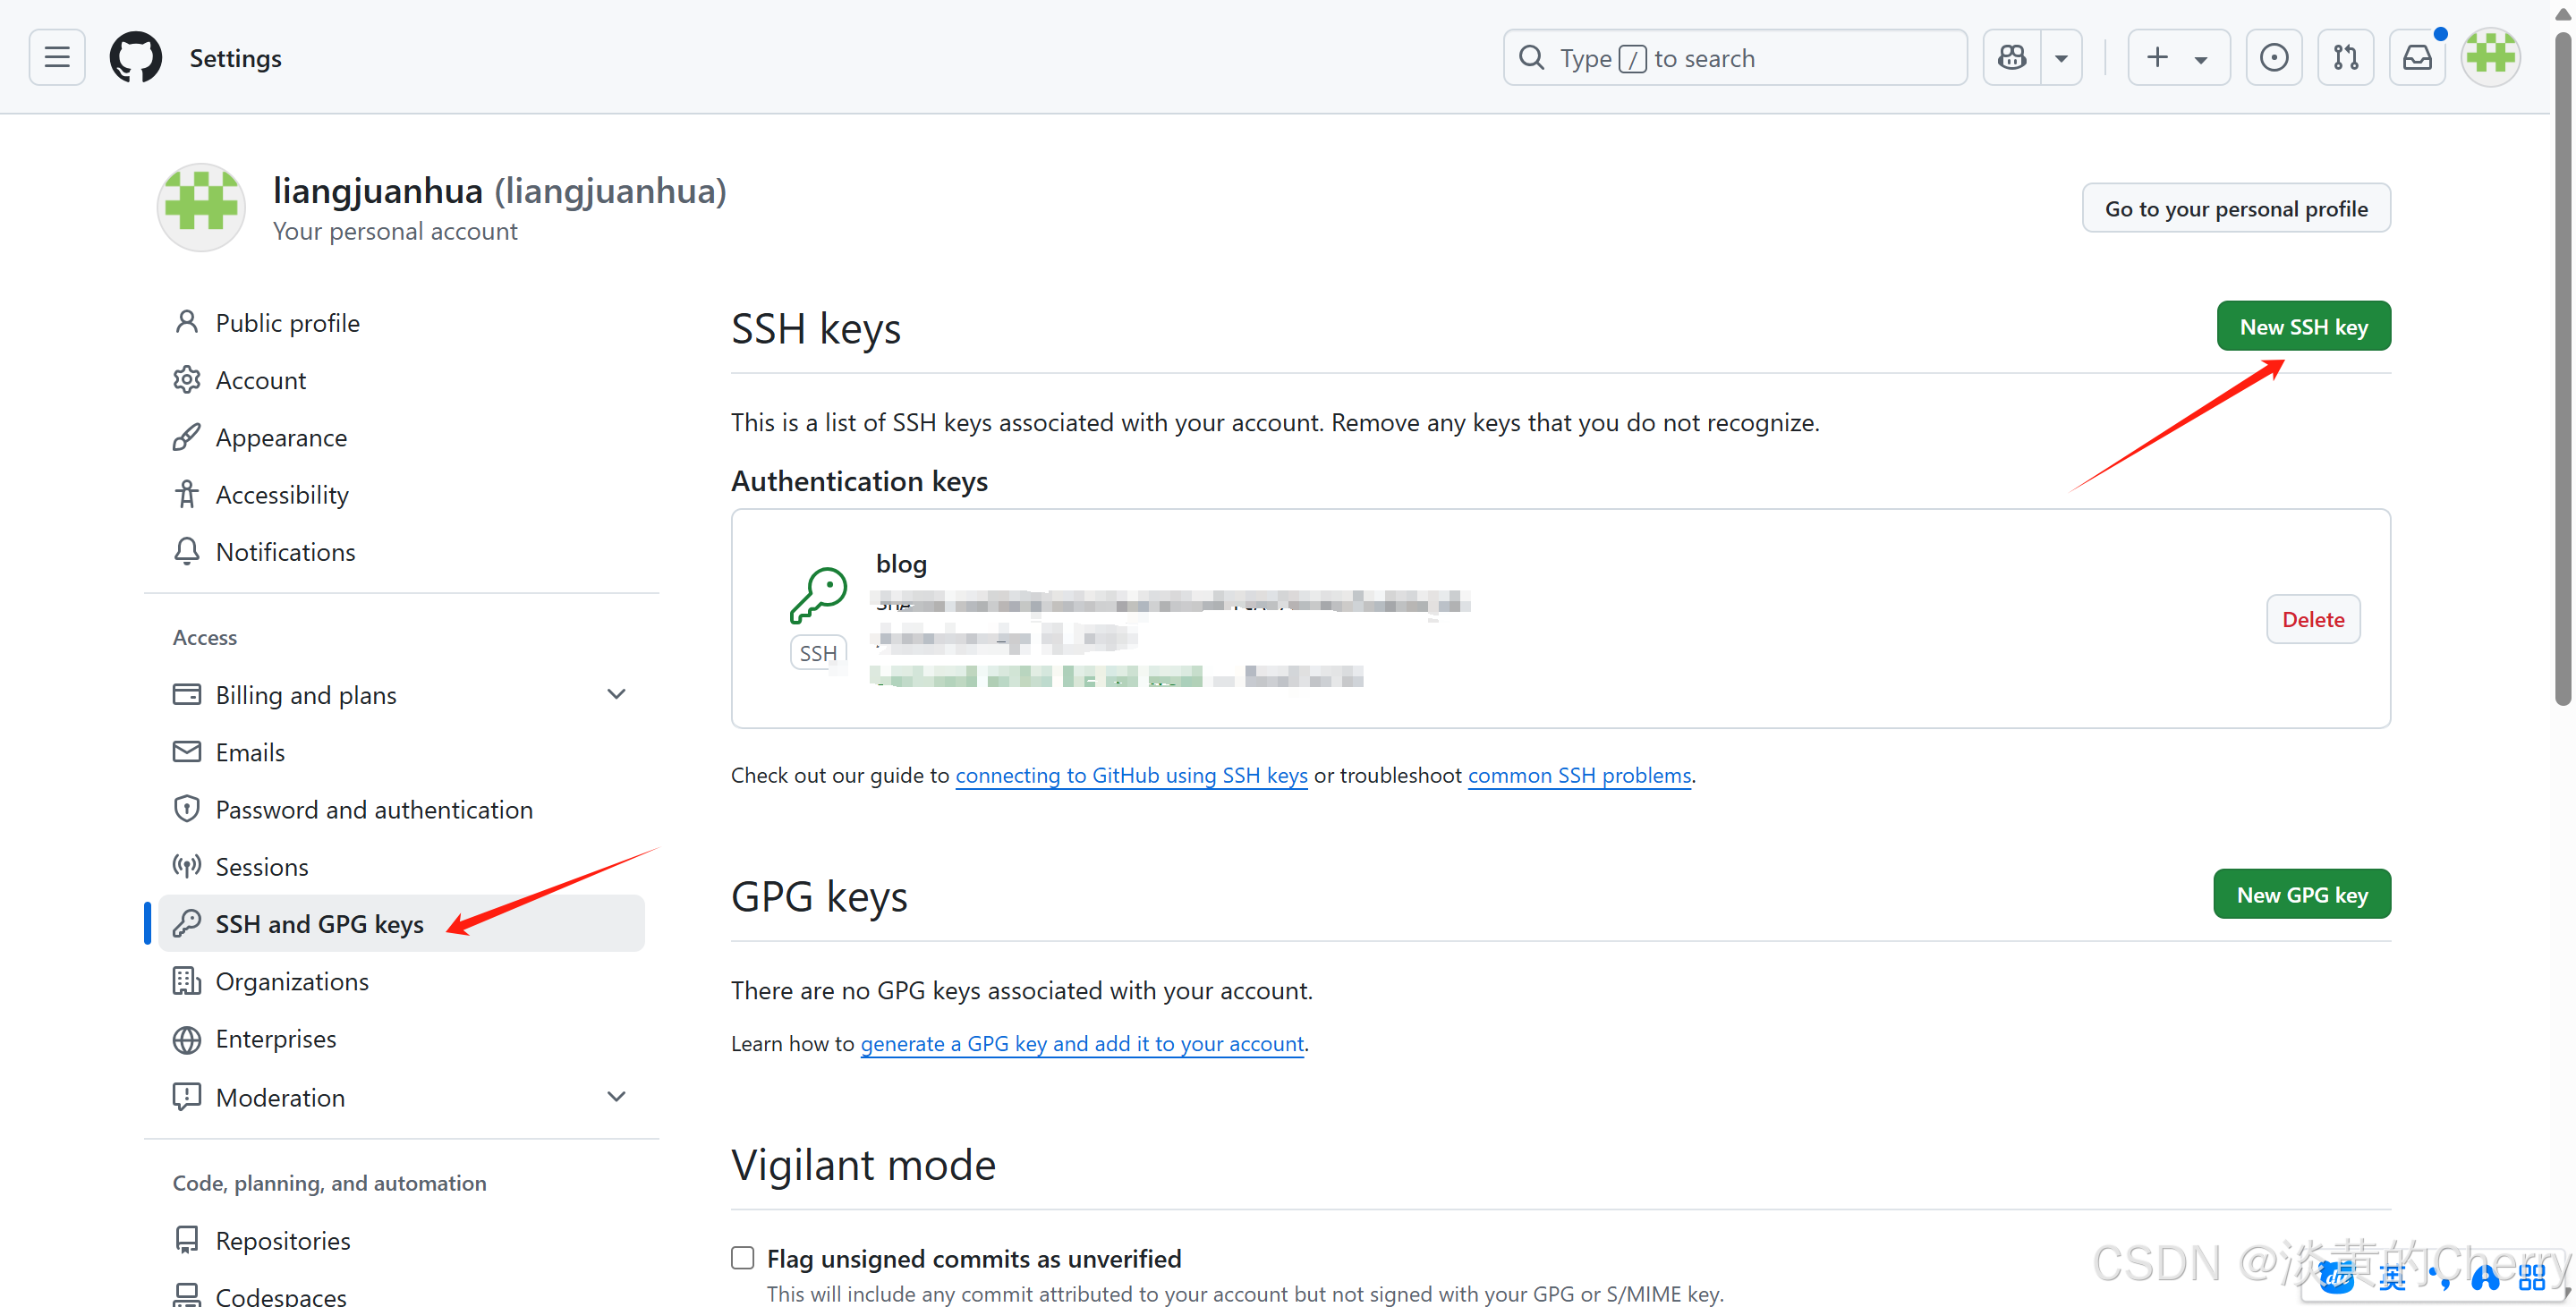Open the common SSH problems link

tap(1579, 775)
